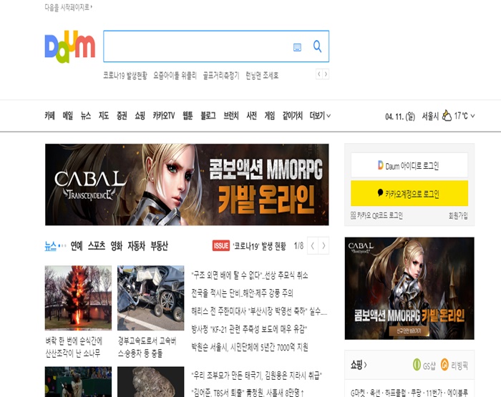Search suggested keyword 런닝맨 조세호

262,75
